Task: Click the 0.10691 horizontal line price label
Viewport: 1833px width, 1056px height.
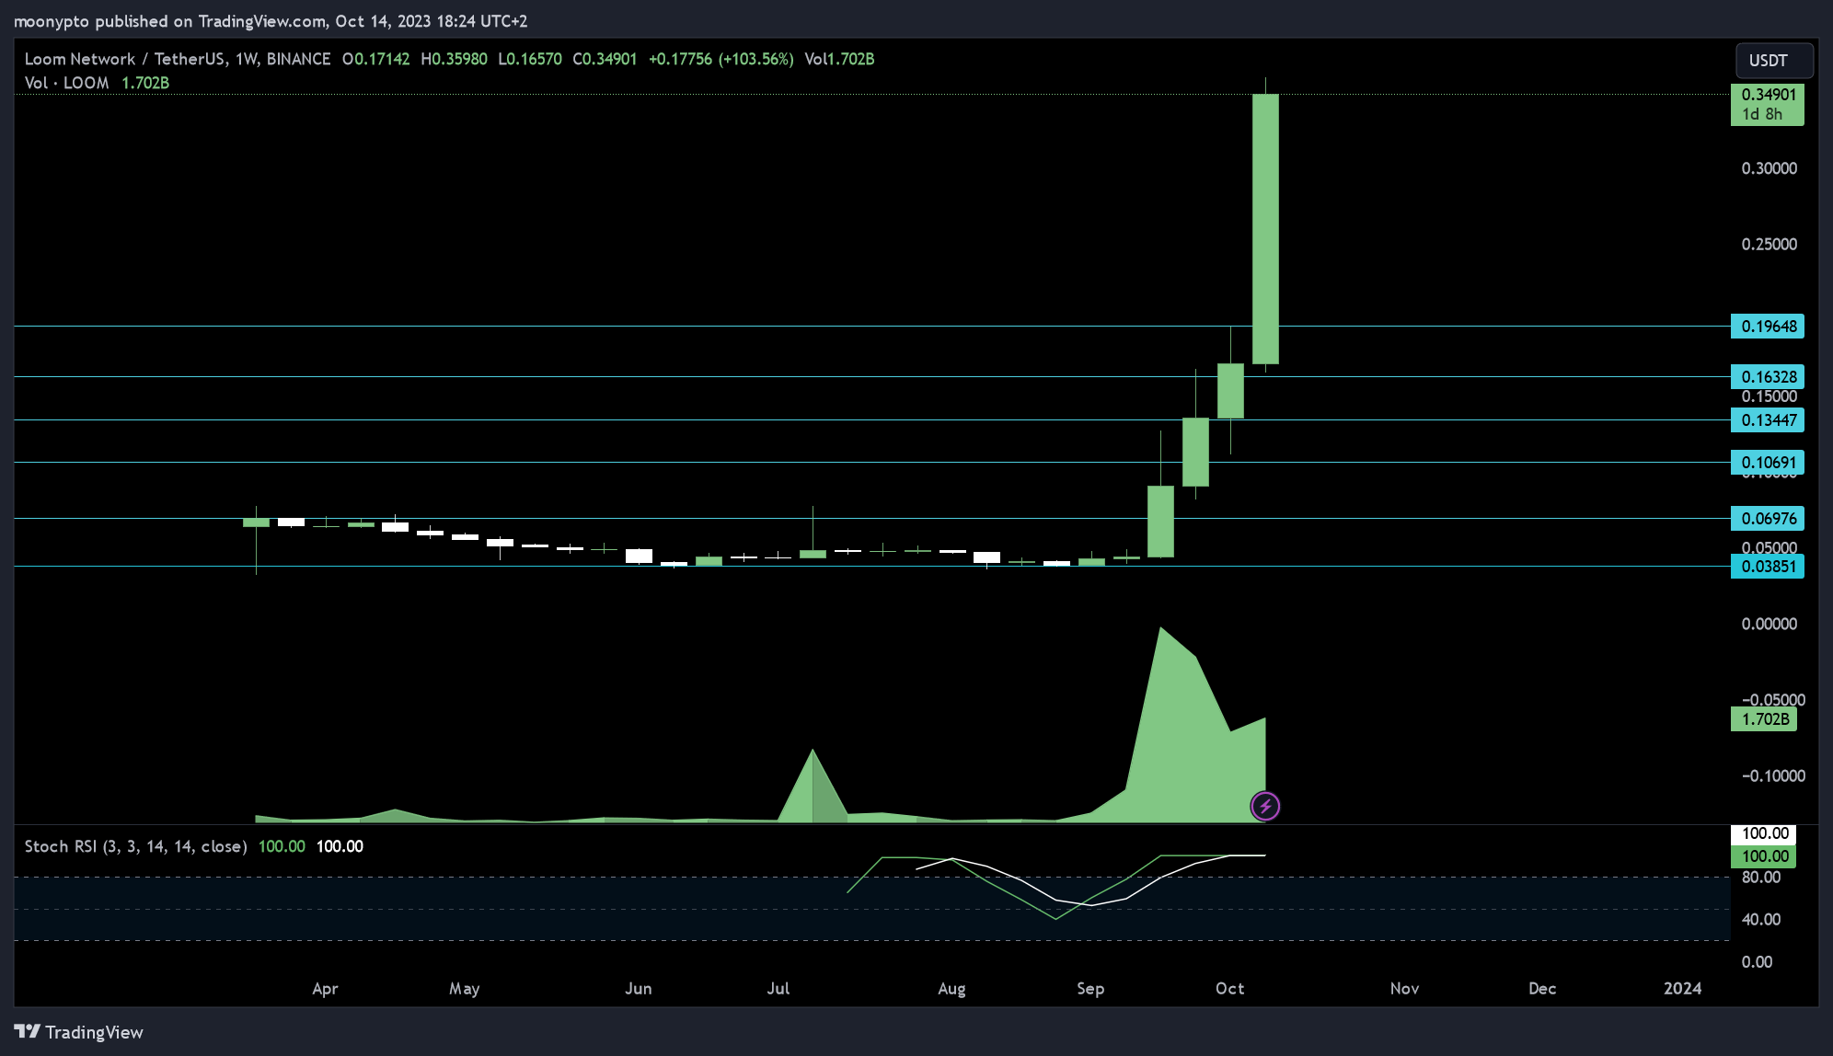Action: pyautogui.click(x=1768, y=463)
